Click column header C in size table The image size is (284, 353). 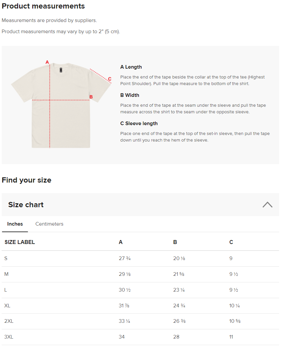pyautogui.click(x=231, y=242)
